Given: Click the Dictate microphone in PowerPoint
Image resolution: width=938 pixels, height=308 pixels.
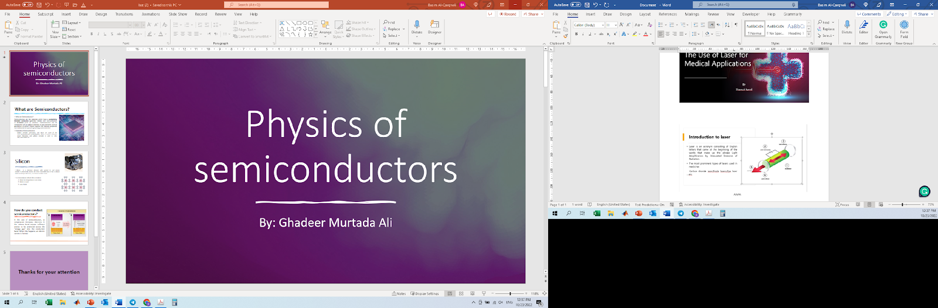Looking at the screenshot, I should click(x=417, y=26).
